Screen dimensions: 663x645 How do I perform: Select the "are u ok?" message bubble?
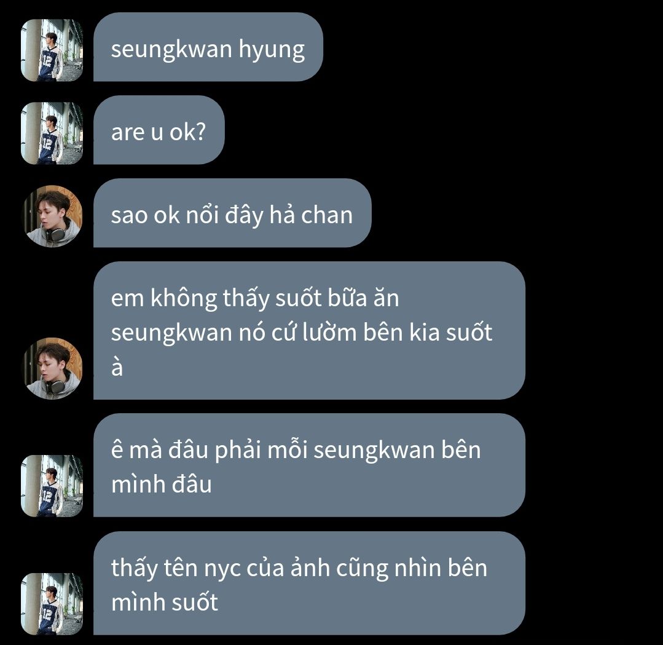(159, 130)
